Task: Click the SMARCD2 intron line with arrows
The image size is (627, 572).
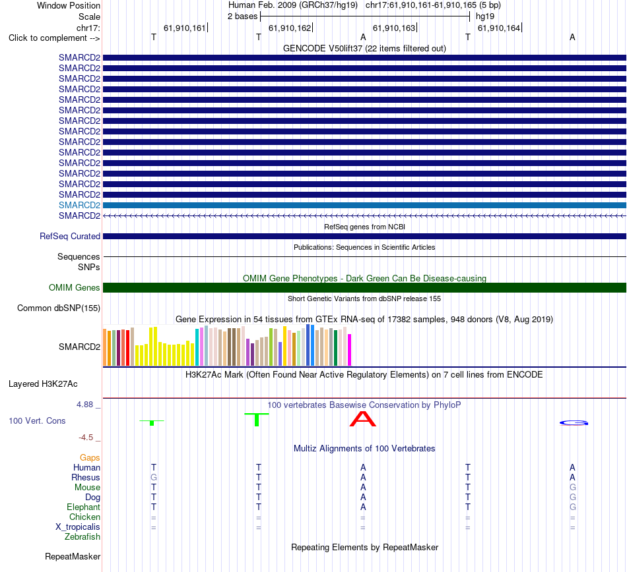Action: click(364, 215)
